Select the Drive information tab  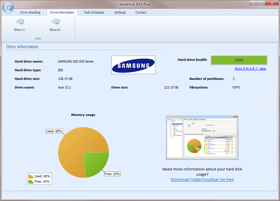[x=62, y=12]
